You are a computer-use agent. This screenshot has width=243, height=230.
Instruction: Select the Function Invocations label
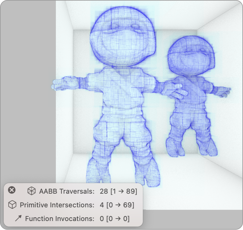[x=59, y=218]
